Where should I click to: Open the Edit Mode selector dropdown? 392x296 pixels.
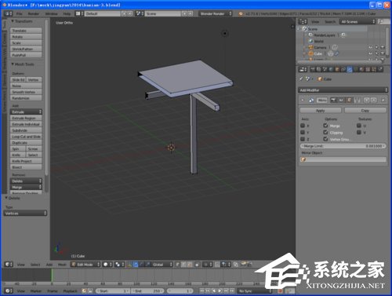[x=85, y=265]
